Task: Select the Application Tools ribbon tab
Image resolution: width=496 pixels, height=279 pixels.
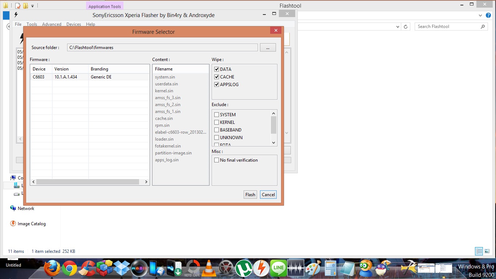Action: click(x=105, y=6)
